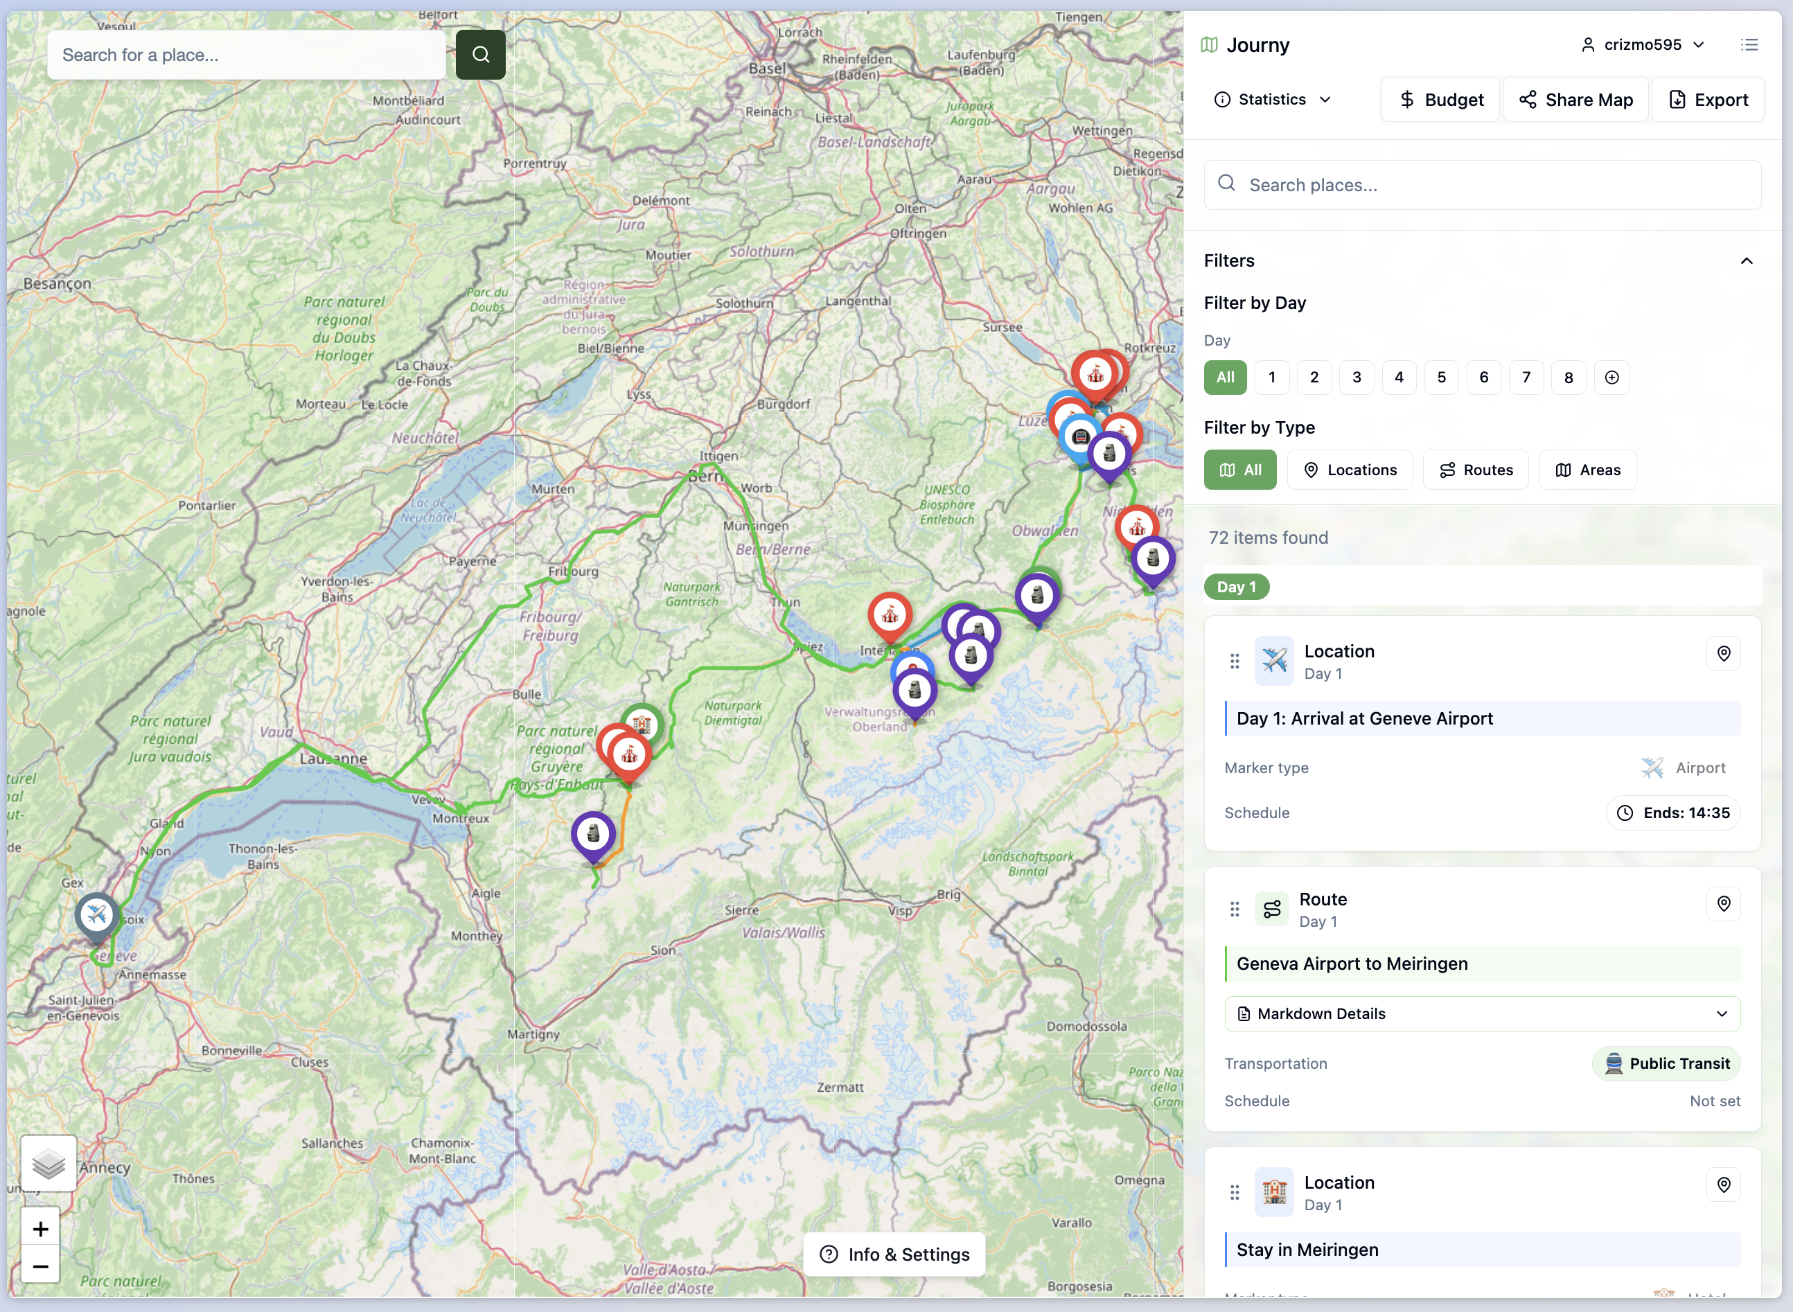Collapse the Filters section
This screenshot has height=1312, width=1793.
pyautogui.click(x=1746, y=260)
